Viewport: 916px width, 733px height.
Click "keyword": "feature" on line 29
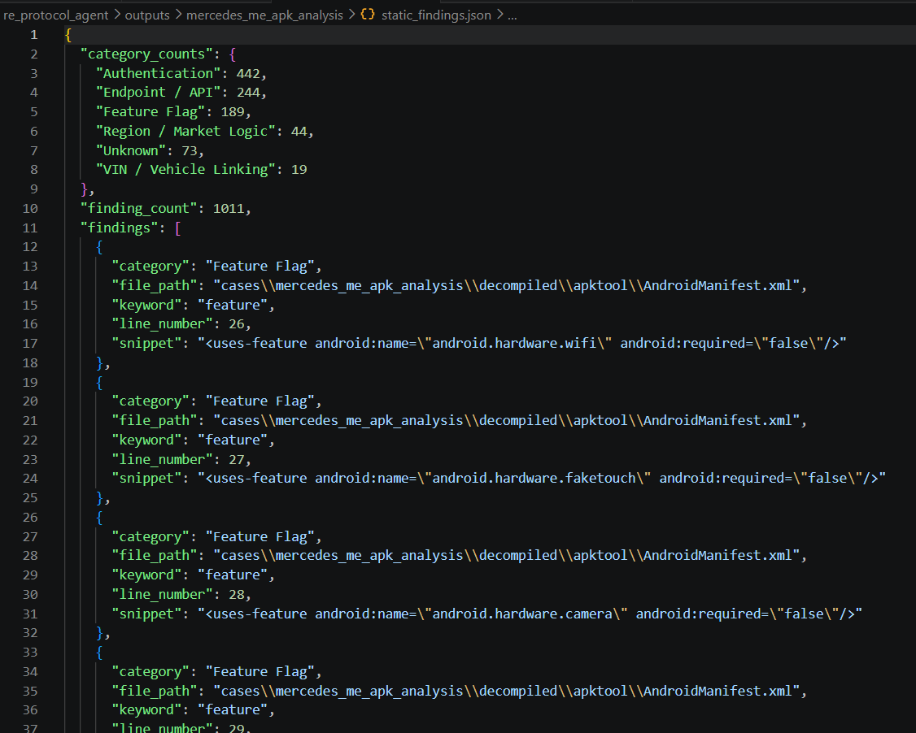point(190,575)
